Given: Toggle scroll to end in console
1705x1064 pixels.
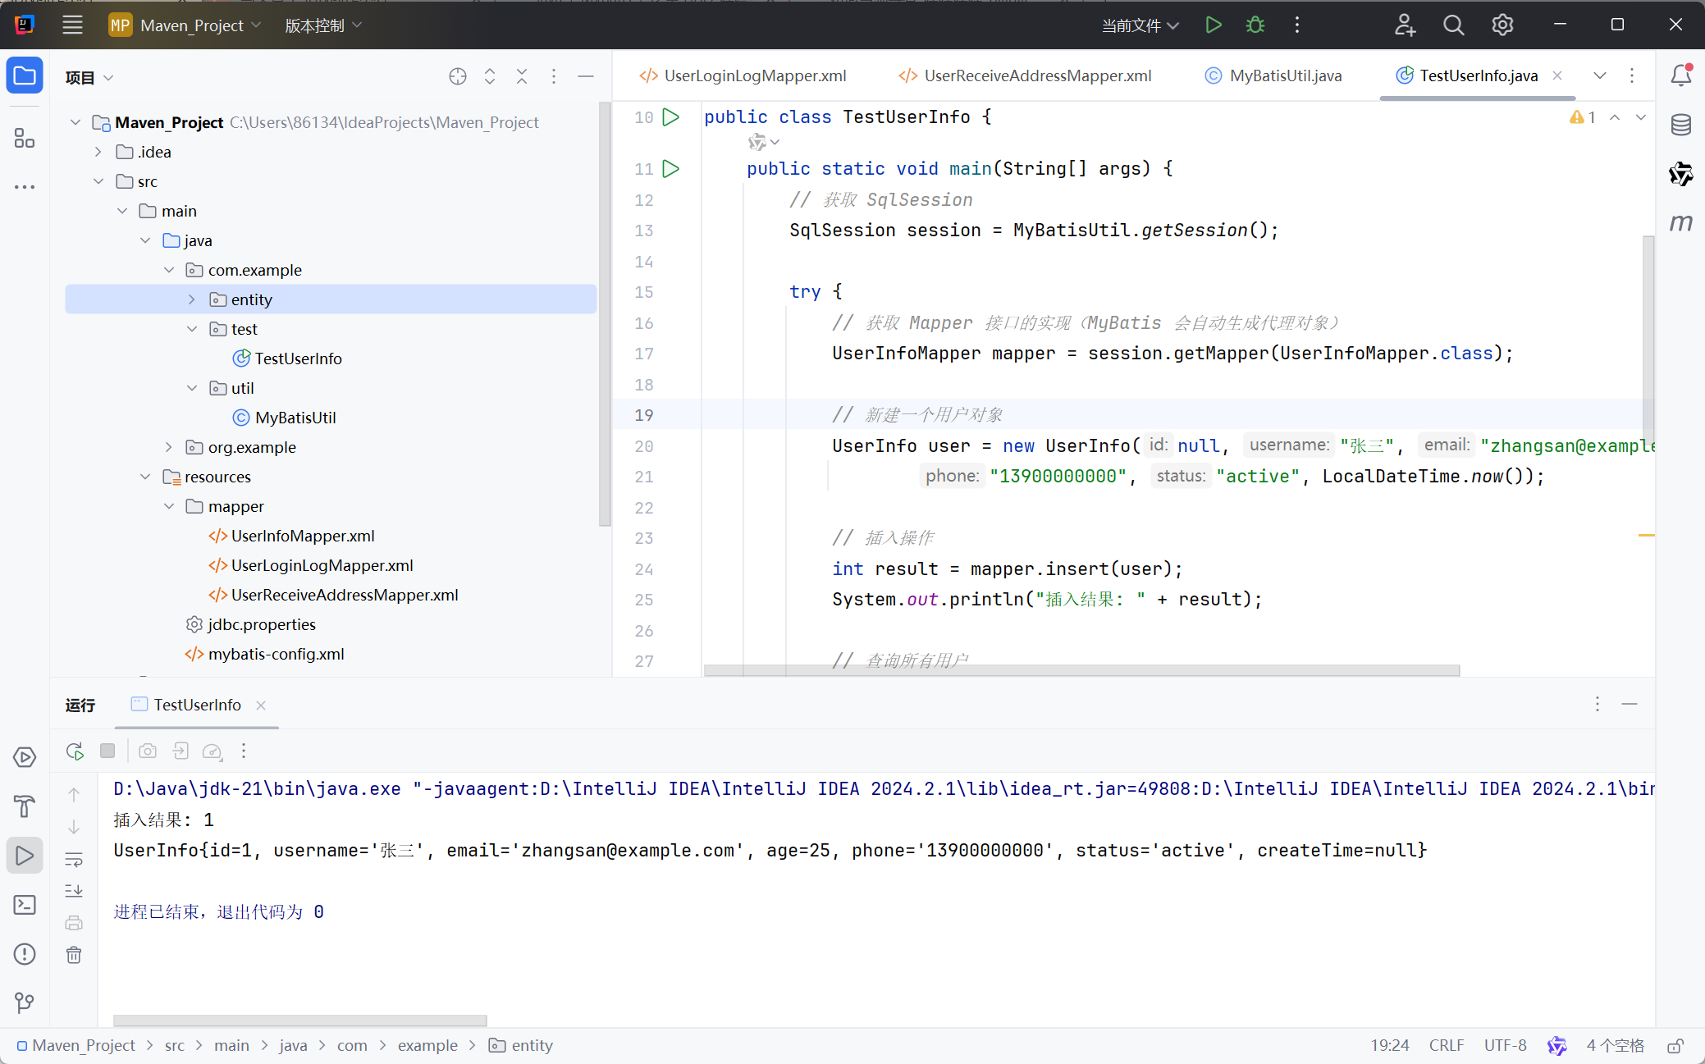Looking at the screenshot, I should point(74,891).
